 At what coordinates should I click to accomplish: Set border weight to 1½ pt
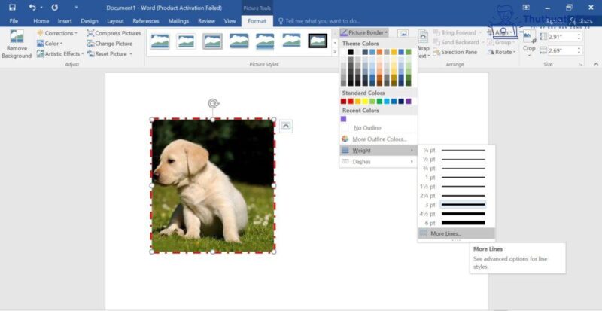456,187
